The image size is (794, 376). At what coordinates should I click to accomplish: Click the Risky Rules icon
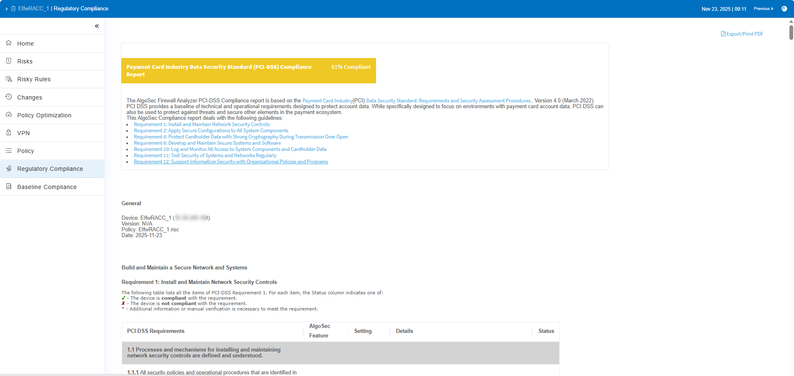point(9,79)
